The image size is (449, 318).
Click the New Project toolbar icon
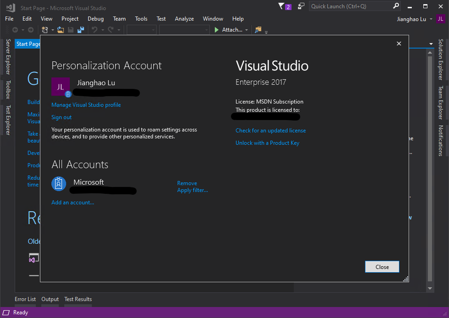pyautogui.click(x=45, y=29)
